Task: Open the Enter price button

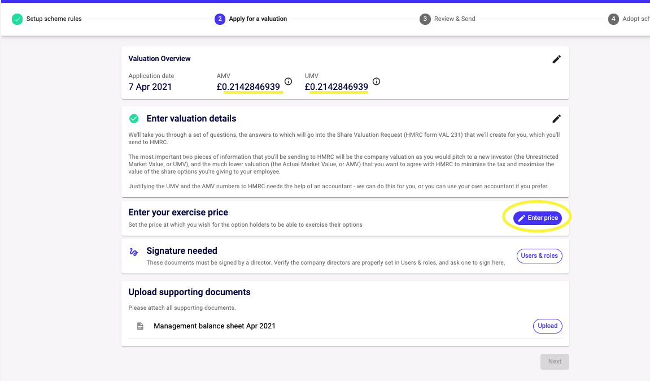Action: pyautogui.click(x=538, y=218)
